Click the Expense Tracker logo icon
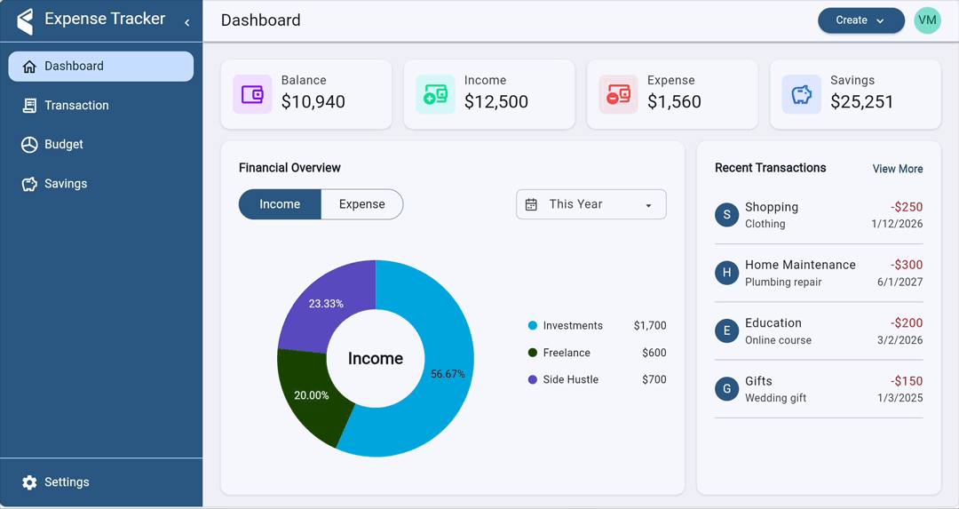This screenshot has width=959, height=509. coord(25,20)
